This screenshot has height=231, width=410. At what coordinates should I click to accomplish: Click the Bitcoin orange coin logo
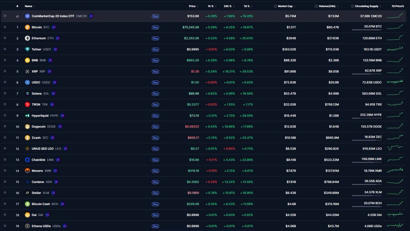click(x=27, y=27)
